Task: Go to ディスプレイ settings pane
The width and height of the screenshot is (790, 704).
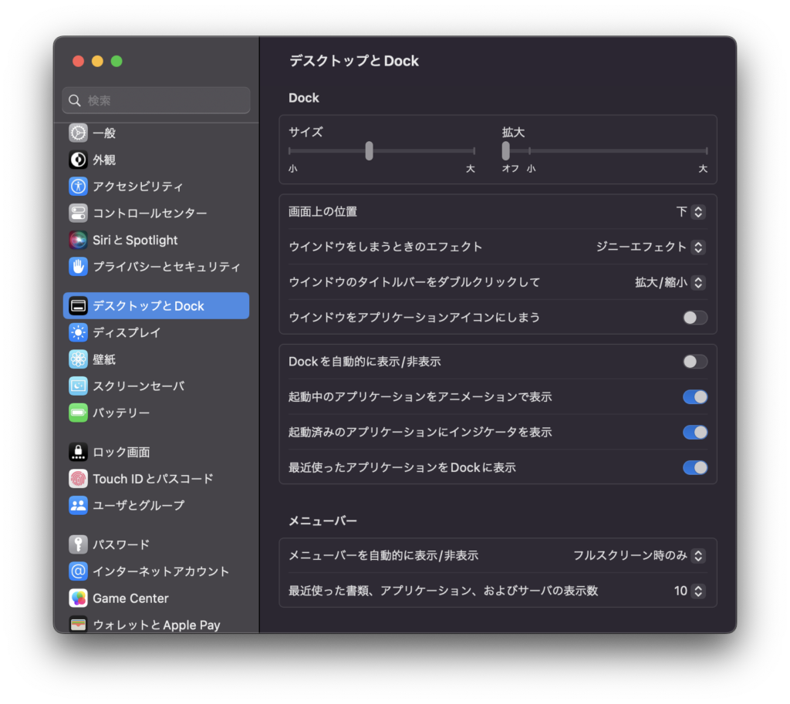Action: tap(156, 332)
